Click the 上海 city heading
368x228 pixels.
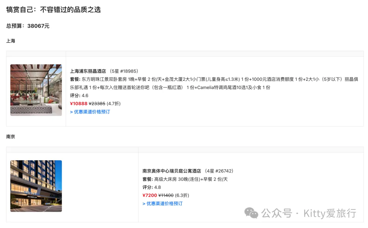pyautogui.click(x=11, y=41)
